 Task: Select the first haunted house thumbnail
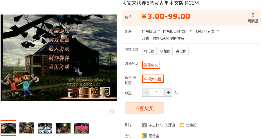pyautogui.click(x=8, y=128)
